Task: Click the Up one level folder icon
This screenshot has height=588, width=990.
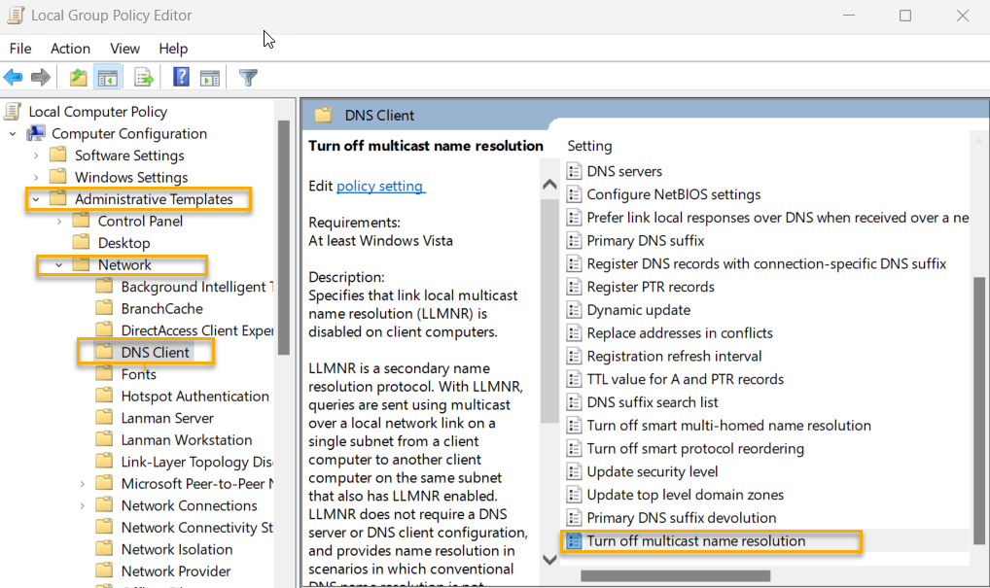Action: click(x=78, y=77)
